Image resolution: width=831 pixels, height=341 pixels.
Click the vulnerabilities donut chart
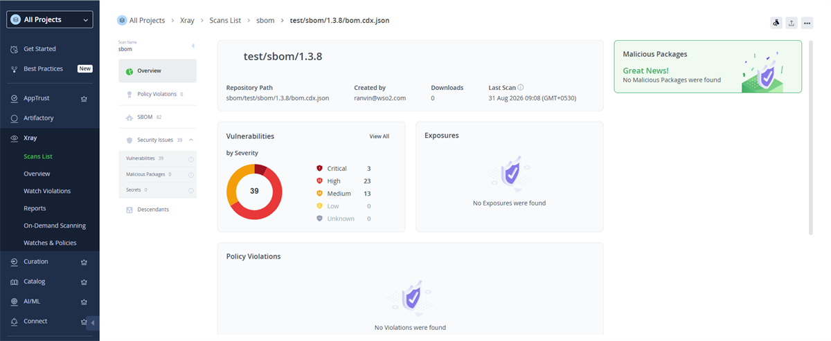click(254, 192)
